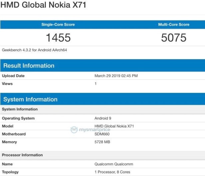
Task: Click the multi-core score value 5075
Action: point(174,38)
